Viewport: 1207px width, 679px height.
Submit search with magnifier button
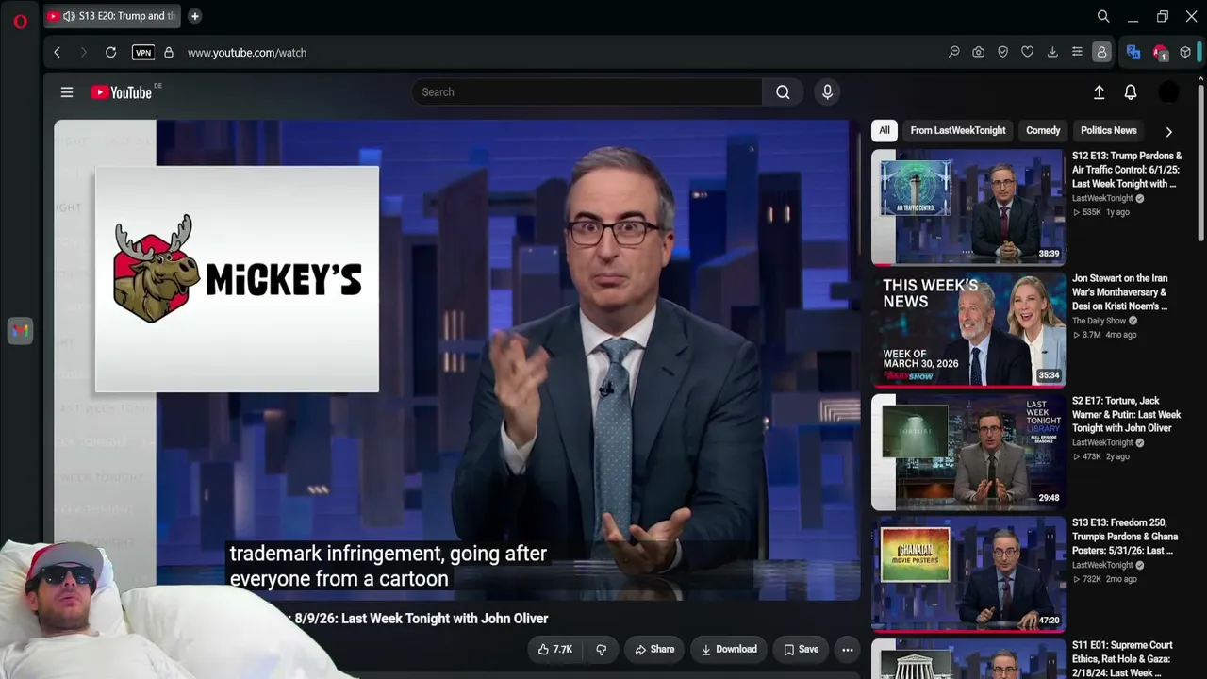(783, 92)
